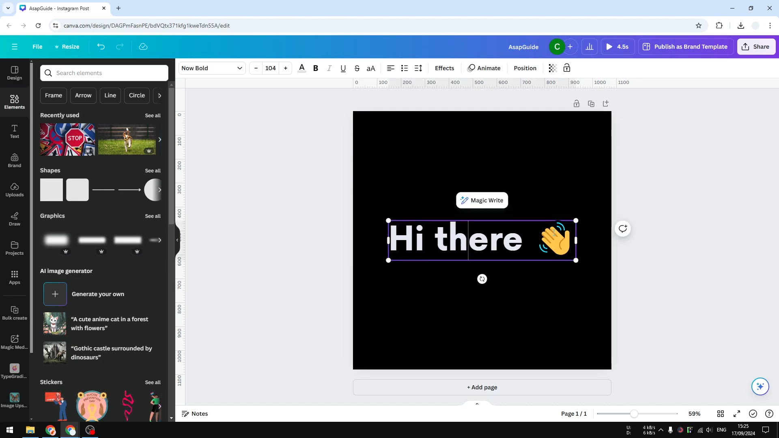Change text alignment
This screenshot has width=779, height=438.
pyautogui.click(x=391, y=68)
